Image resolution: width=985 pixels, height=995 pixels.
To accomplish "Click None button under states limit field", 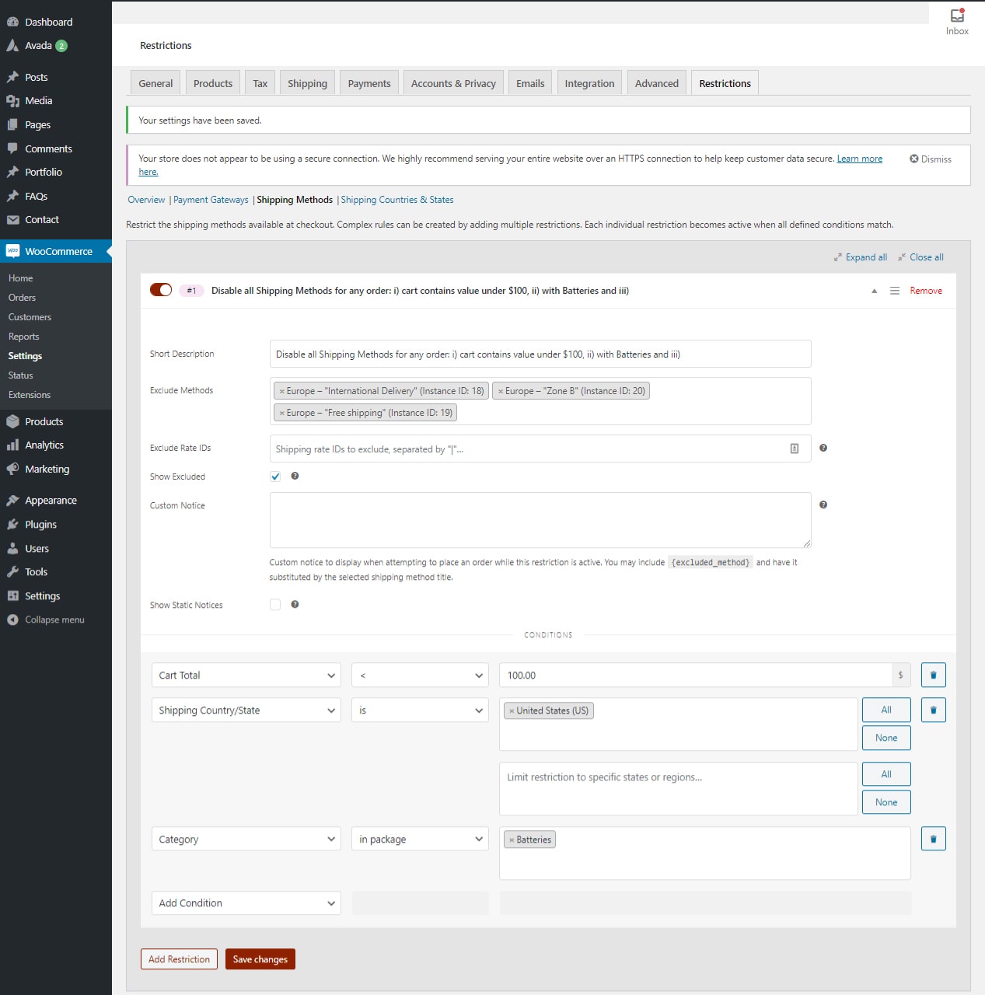I will click(x=886, y=802).
